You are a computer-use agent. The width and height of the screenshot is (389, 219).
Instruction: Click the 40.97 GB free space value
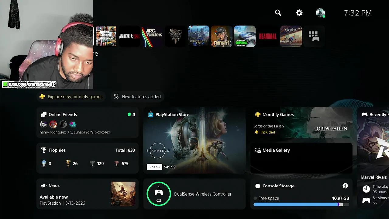[340, 198]
